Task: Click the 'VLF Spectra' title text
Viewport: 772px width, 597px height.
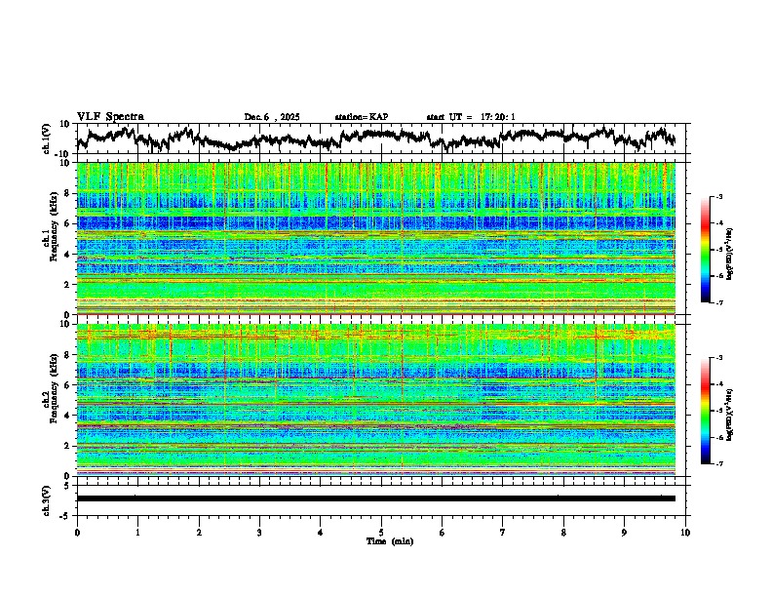Action: pos(110,117)
